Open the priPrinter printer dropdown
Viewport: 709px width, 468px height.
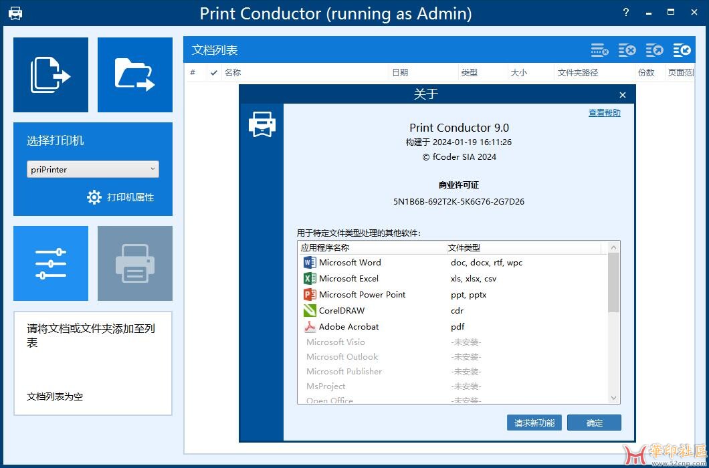[x=93, y=169]
